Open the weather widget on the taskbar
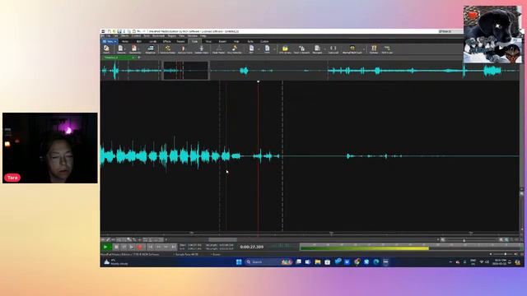Screen dimensions: 527x296 (x=116, y=262)
